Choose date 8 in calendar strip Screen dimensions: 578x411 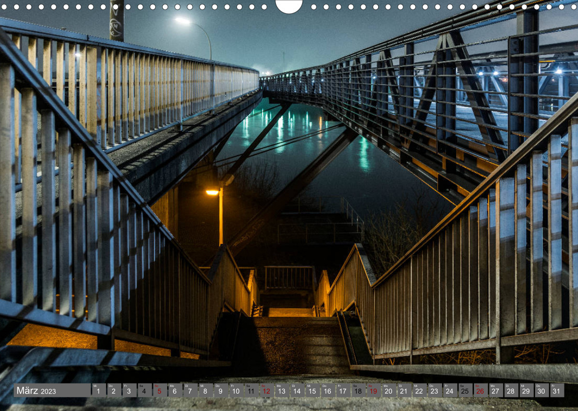[x=206, y=391]
